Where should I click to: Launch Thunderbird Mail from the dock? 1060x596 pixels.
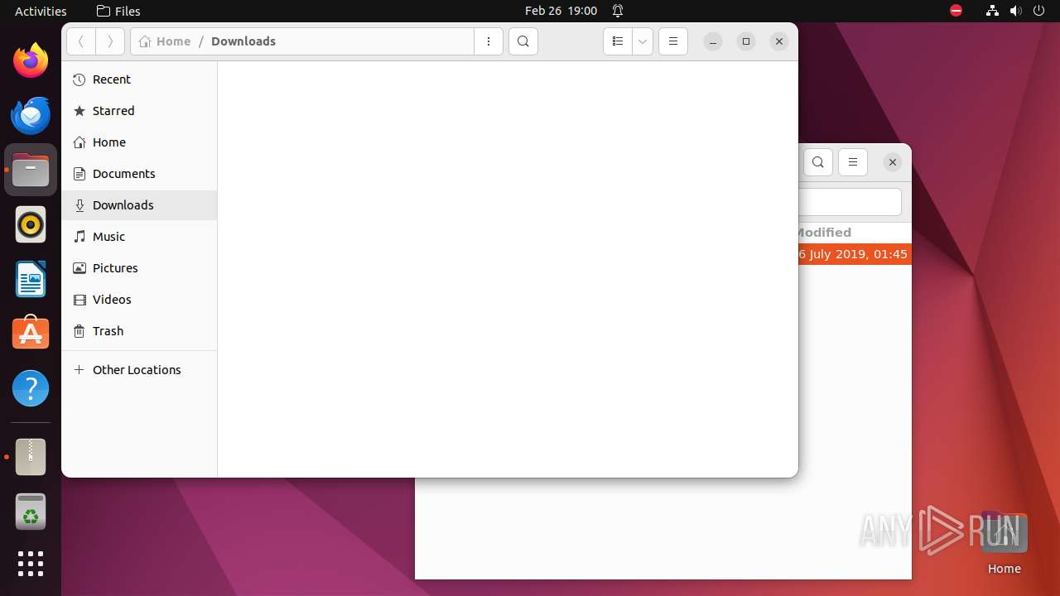point(31,115)
